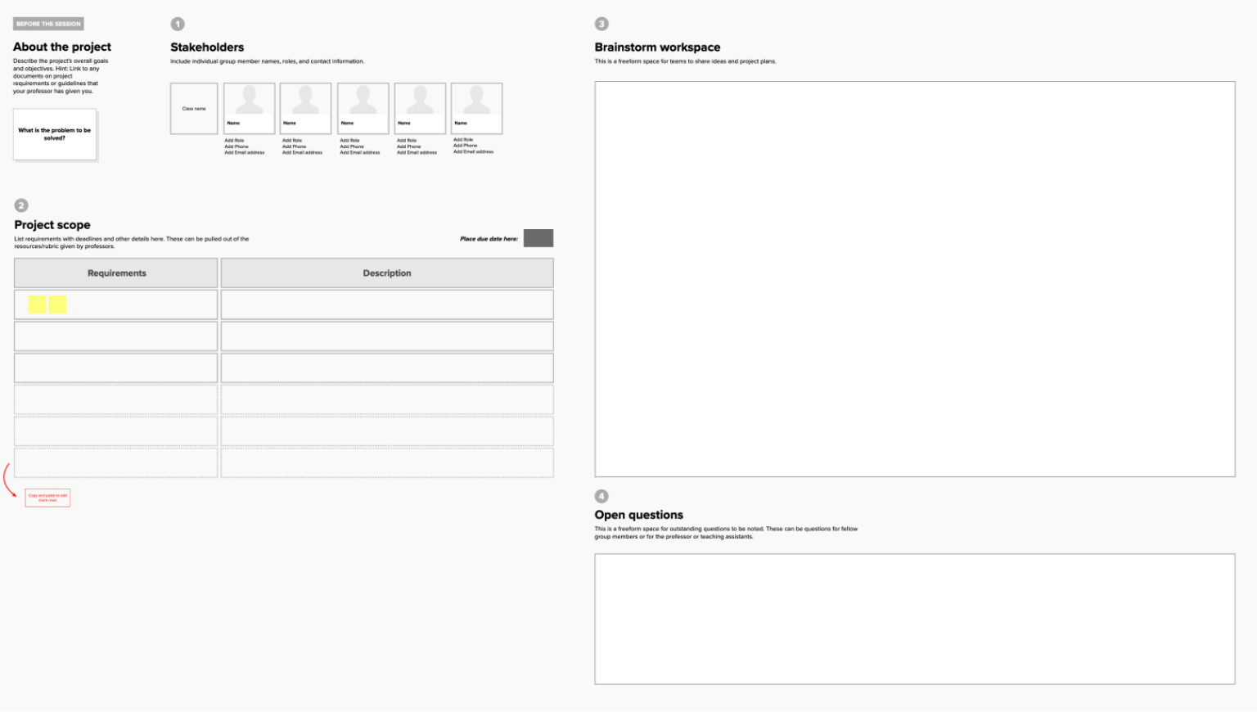This screenshot has height=712, width=1257.
Task: Click the Requirements column header cell
Action: [115, 273]
